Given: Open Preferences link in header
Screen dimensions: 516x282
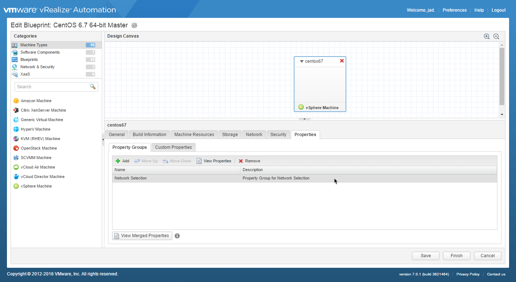Looking at the screenshot, I should click(455, 10).
